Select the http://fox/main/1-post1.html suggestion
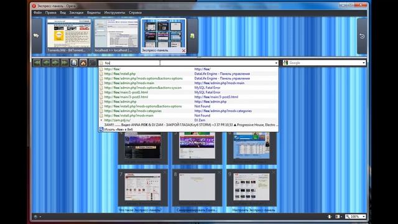This screenshot has width=398, height=224. click(188, 92)
